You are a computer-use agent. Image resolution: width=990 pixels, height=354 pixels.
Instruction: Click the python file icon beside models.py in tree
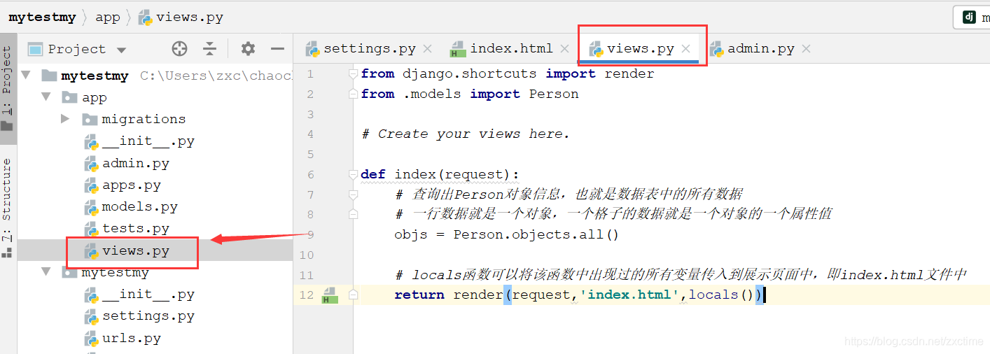click(x=91, y=208)
